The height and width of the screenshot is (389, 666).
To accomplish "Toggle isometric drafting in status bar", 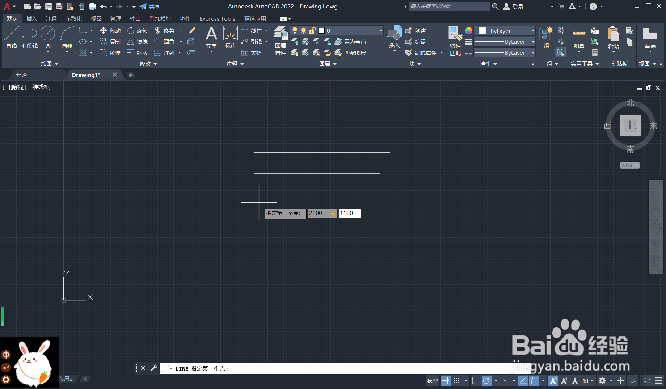I will pyautogui.click(x=505, y=381).
